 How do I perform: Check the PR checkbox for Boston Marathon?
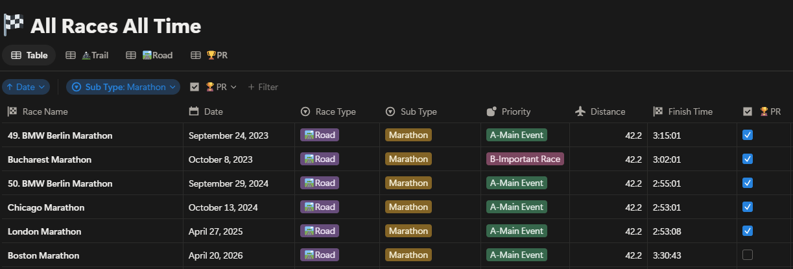tap(748, 255)
